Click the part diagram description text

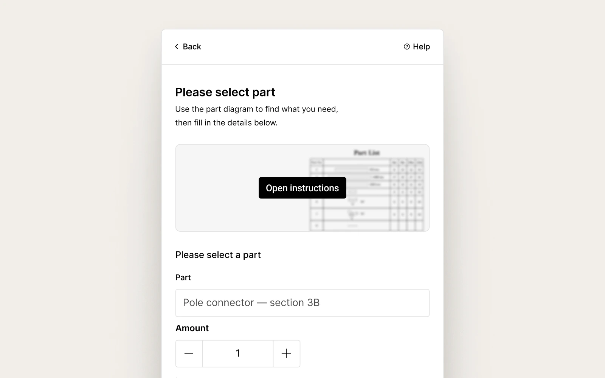point(256,116)
